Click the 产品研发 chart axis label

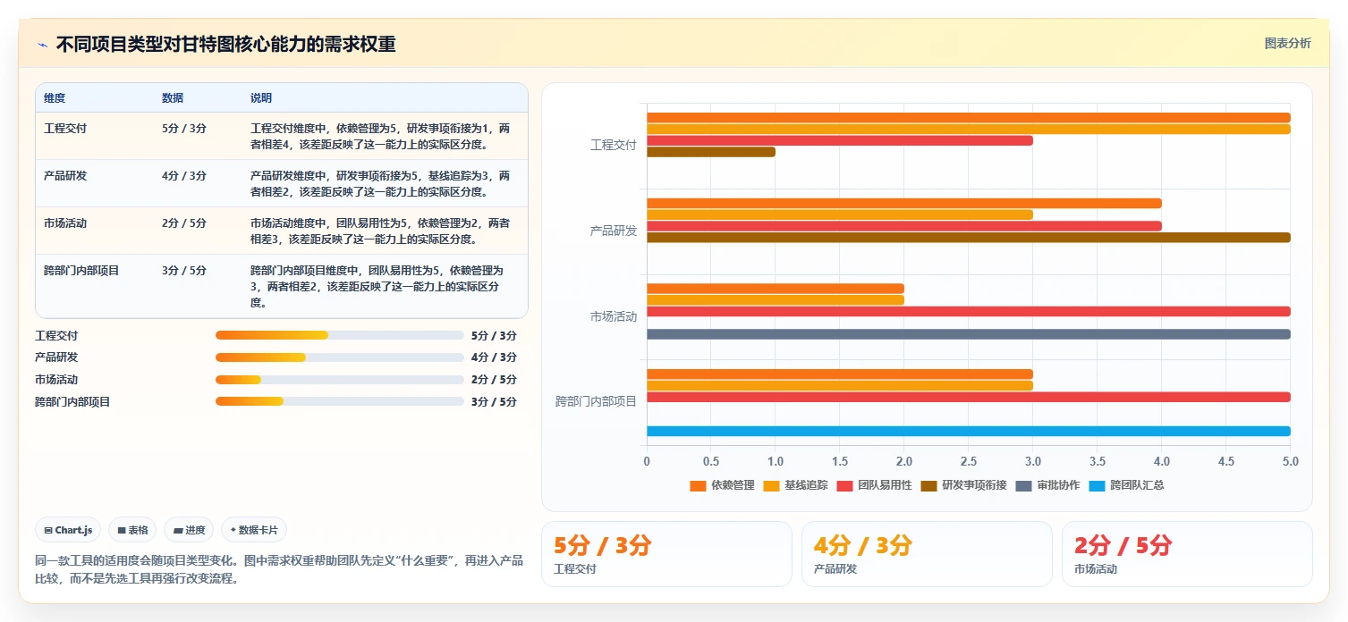[x=614, y=231]
